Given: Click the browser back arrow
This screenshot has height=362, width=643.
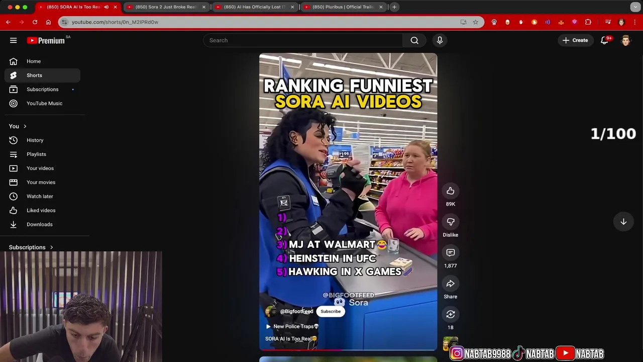Looking at the screenshot, I should (x=8, y=22).
